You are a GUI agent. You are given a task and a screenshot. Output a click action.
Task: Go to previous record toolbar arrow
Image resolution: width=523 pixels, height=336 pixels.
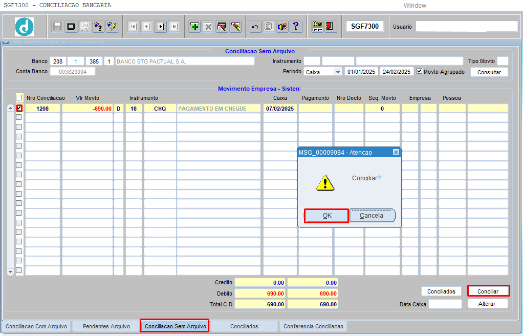pyautogui.click(x=147, y=27)
